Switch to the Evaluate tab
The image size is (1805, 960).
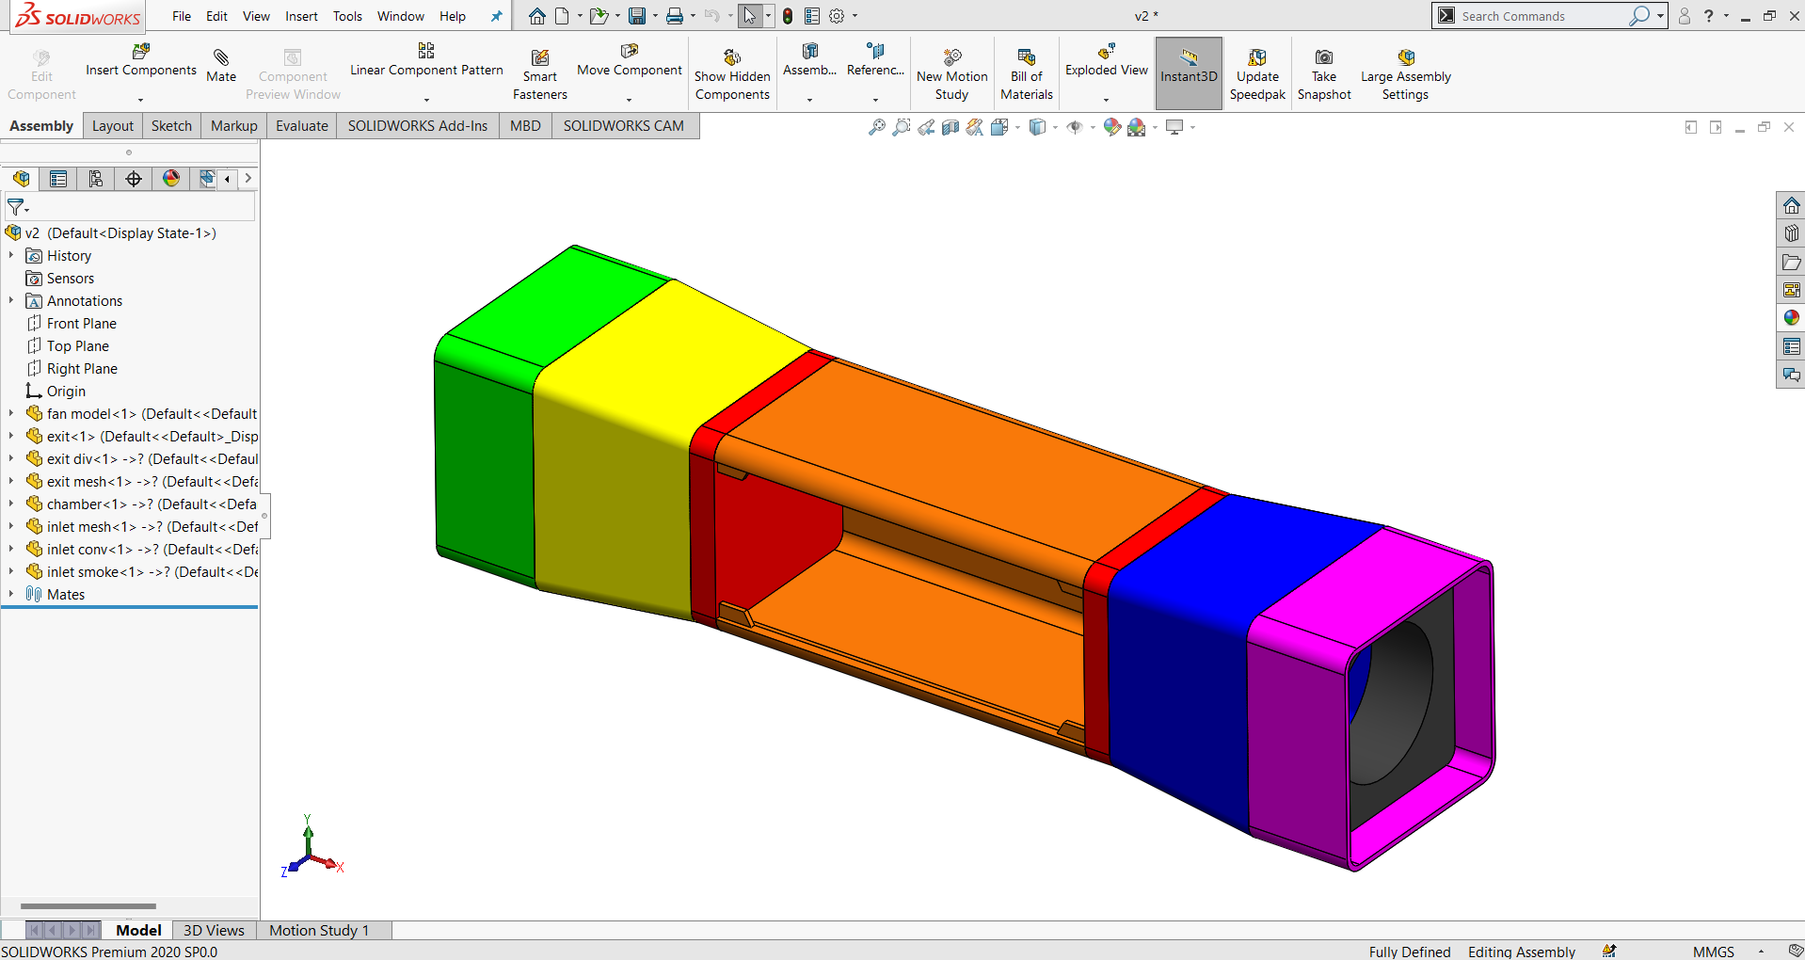click(302, 126)
